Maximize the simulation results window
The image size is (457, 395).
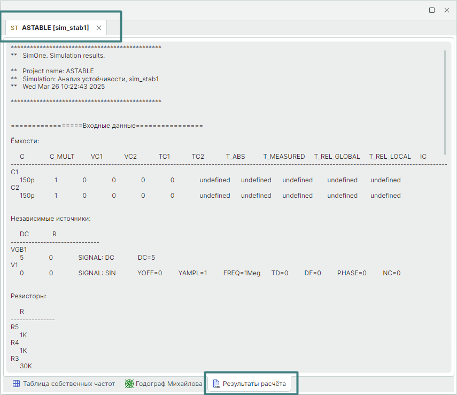pos(432,10)
